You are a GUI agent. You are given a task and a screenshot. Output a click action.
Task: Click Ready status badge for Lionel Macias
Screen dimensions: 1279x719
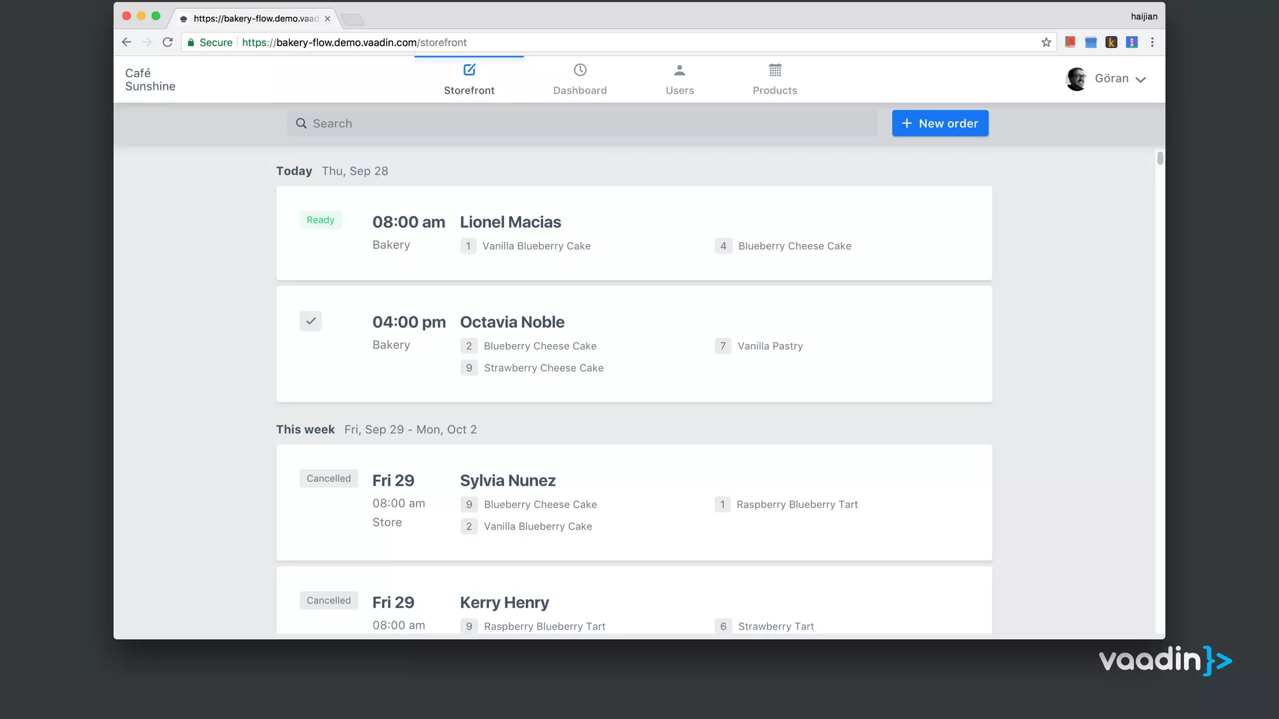coord(320,220)
